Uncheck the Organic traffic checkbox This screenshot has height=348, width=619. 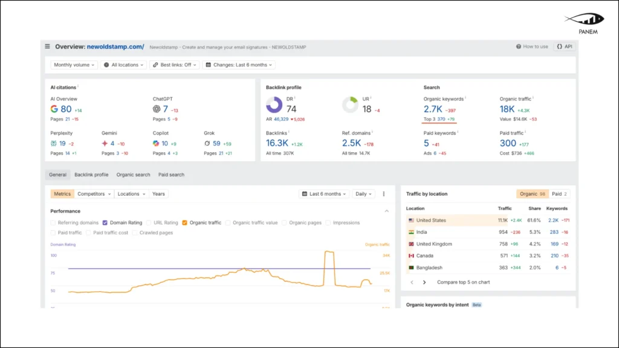[185, 223]
